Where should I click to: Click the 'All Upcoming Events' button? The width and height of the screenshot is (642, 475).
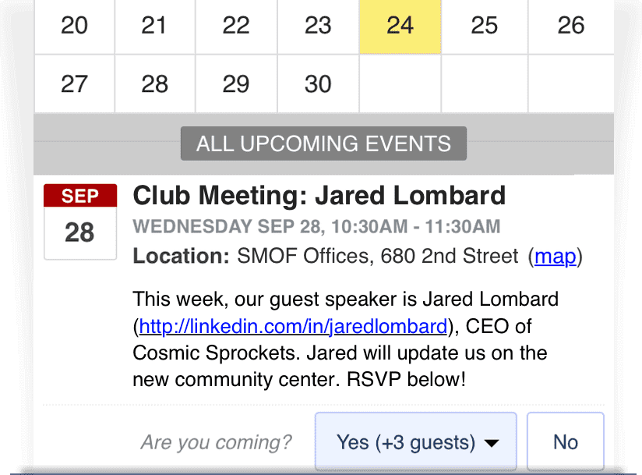323,144
